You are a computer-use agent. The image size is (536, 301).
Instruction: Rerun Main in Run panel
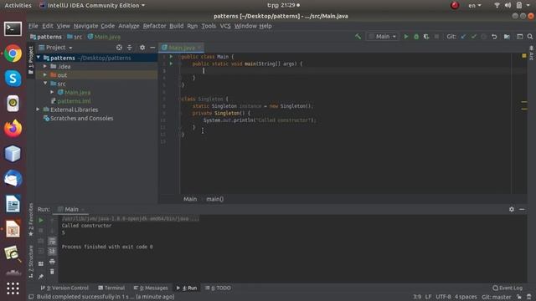41,220
